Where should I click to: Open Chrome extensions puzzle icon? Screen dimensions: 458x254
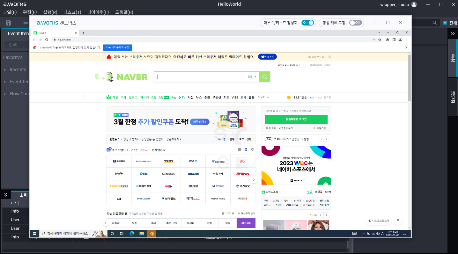point(388,40)
